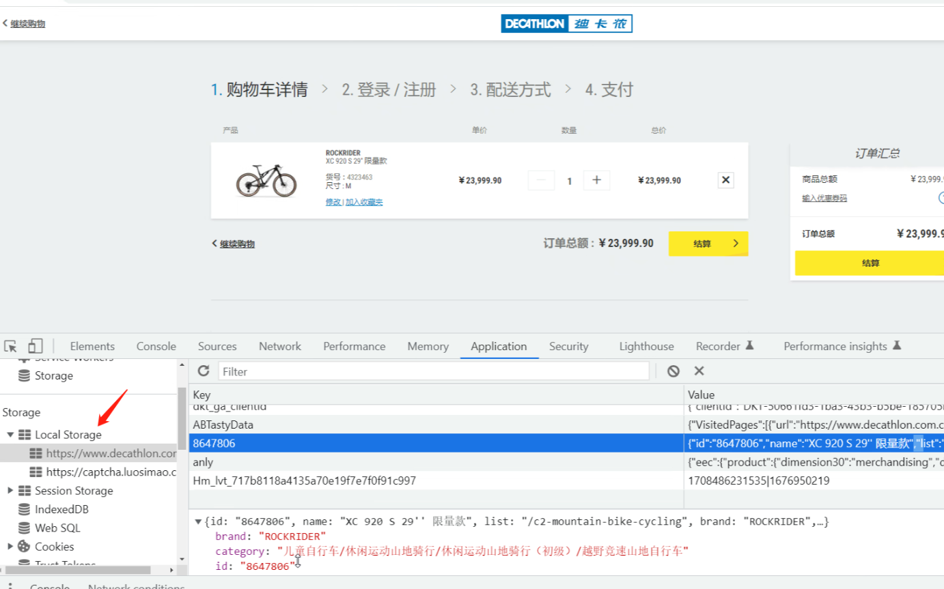Remove the bike from cart with X
This screenshot has width=944, height=589.
click(726, 180)
